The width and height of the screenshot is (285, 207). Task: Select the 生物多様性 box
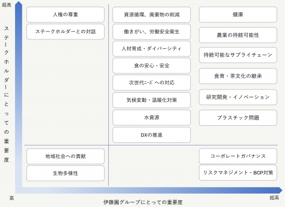pyautogui.click(x=65, y=173)
